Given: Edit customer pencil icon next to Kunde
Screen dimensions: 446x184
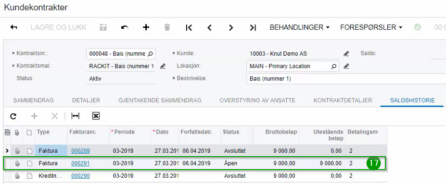Looking at the screenshot, I should coord(346,54).
